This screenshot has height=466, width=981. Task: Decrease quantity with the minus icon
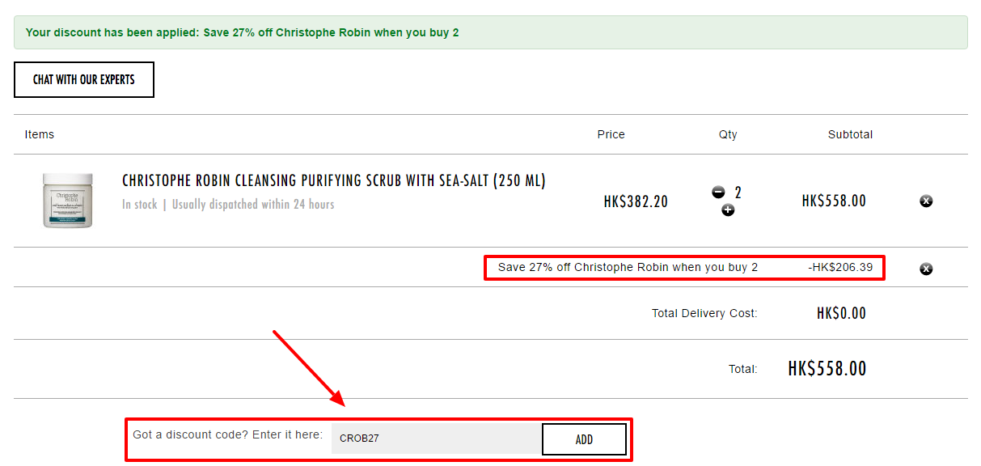point(718,193)
